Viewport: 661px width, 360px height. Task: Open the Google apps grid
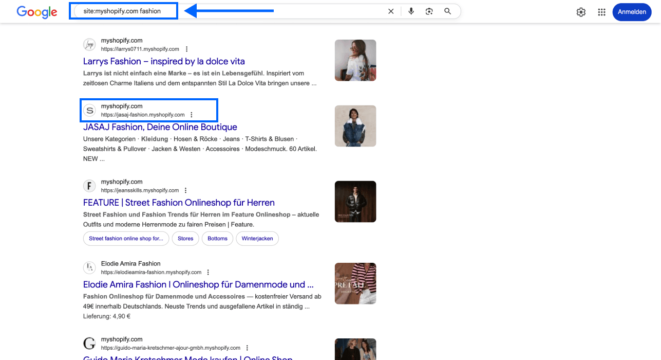[x=601, y=12]
